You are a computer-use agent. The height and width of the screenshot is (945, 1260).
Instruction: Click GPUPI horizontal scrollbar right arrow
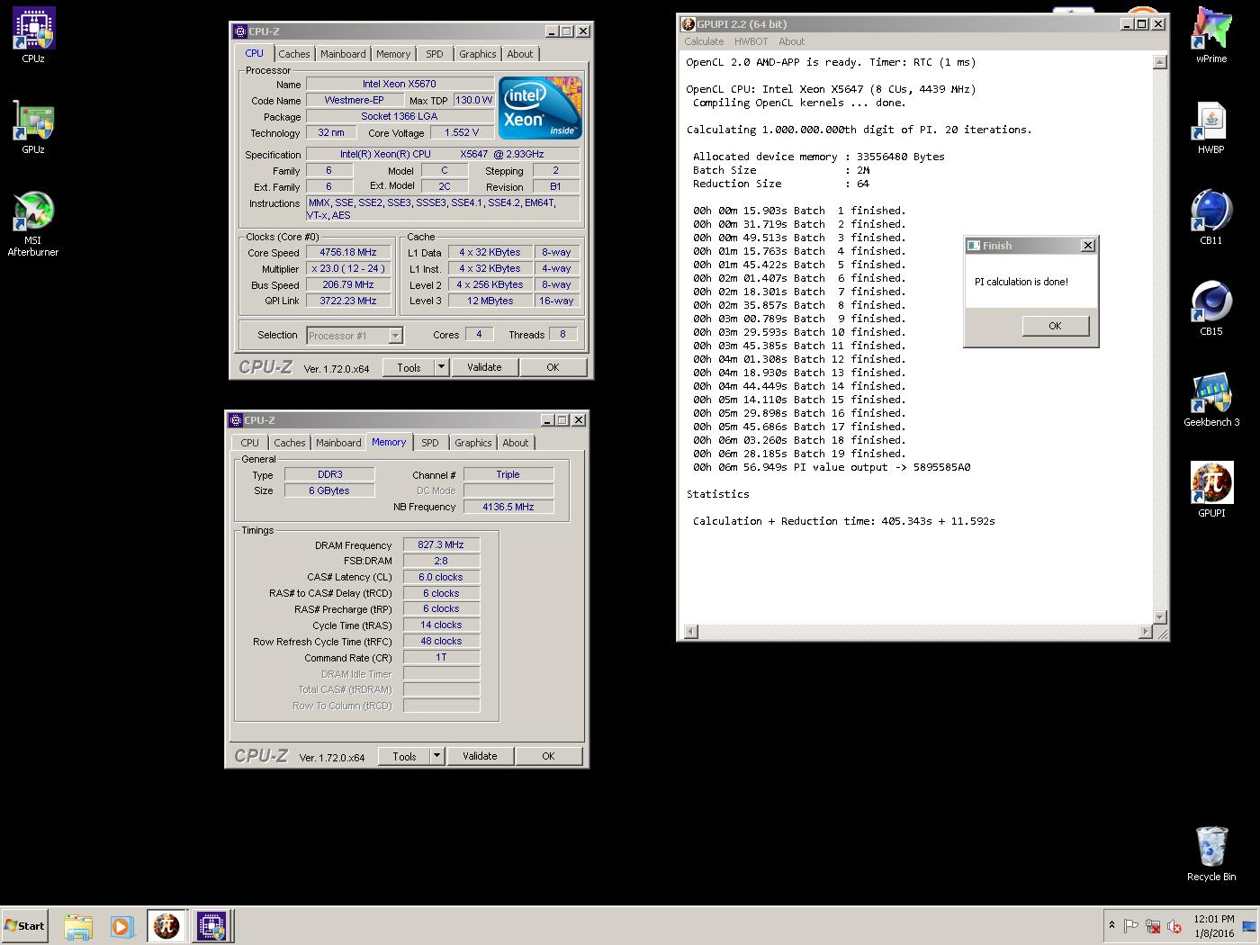pyautogui.click(x=1145, y=632)
